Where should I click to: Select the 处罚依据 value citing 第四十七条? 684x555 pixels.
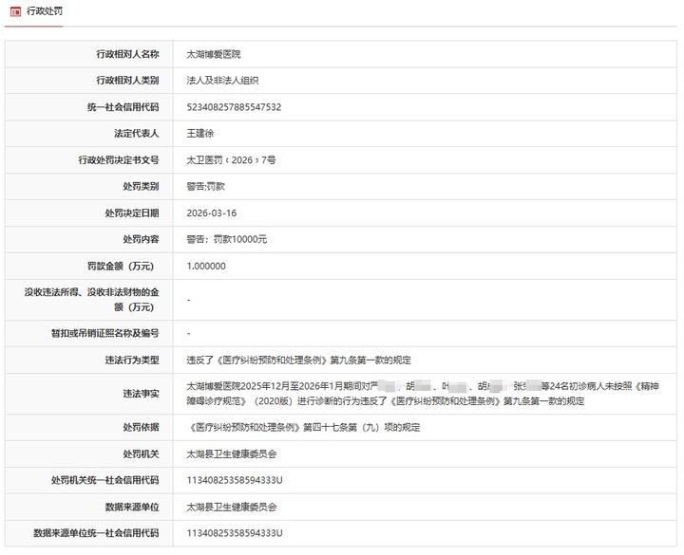pos(303,428)
